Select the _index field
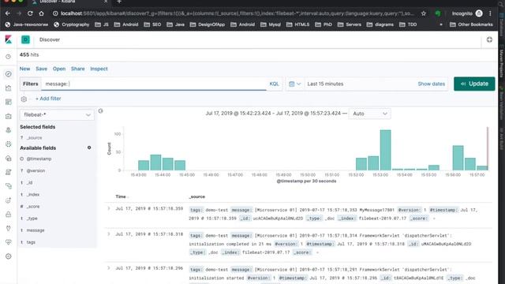Image resolution: width=505 pixels, height=284 pixels. 32,195
